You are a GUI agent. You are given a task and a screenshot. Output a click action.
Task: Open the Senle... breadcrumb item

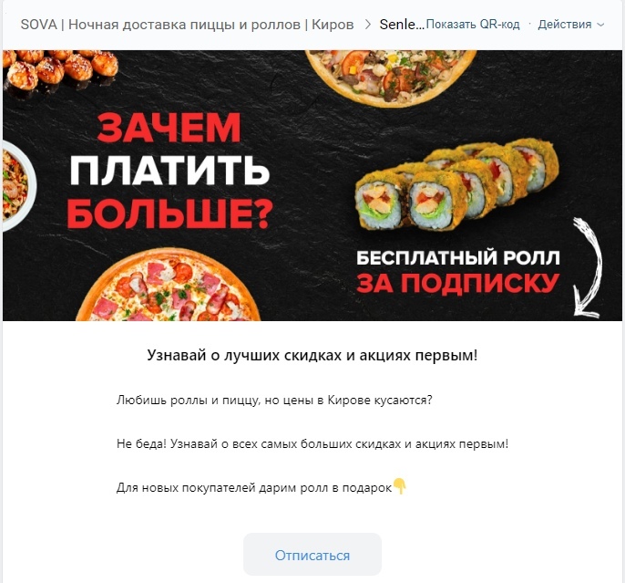[402, 25]
